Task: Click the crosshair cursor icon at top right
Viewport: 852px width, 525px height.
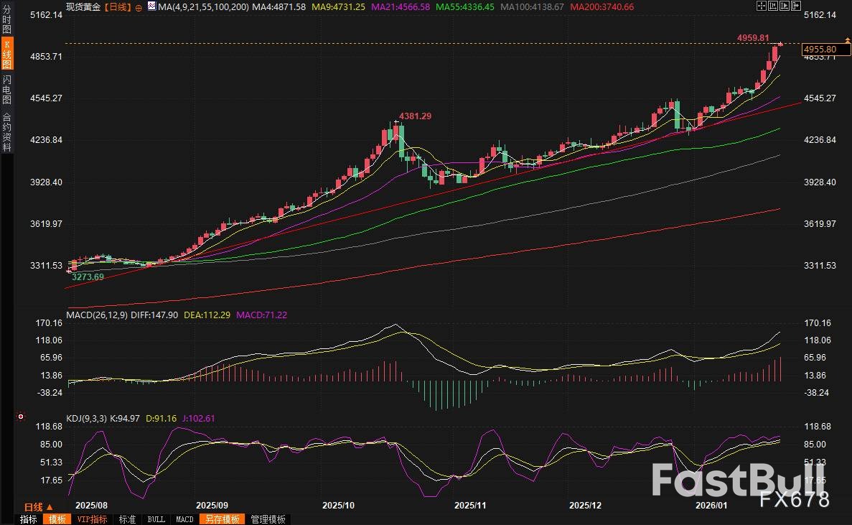Action: [x=762, y=6]
